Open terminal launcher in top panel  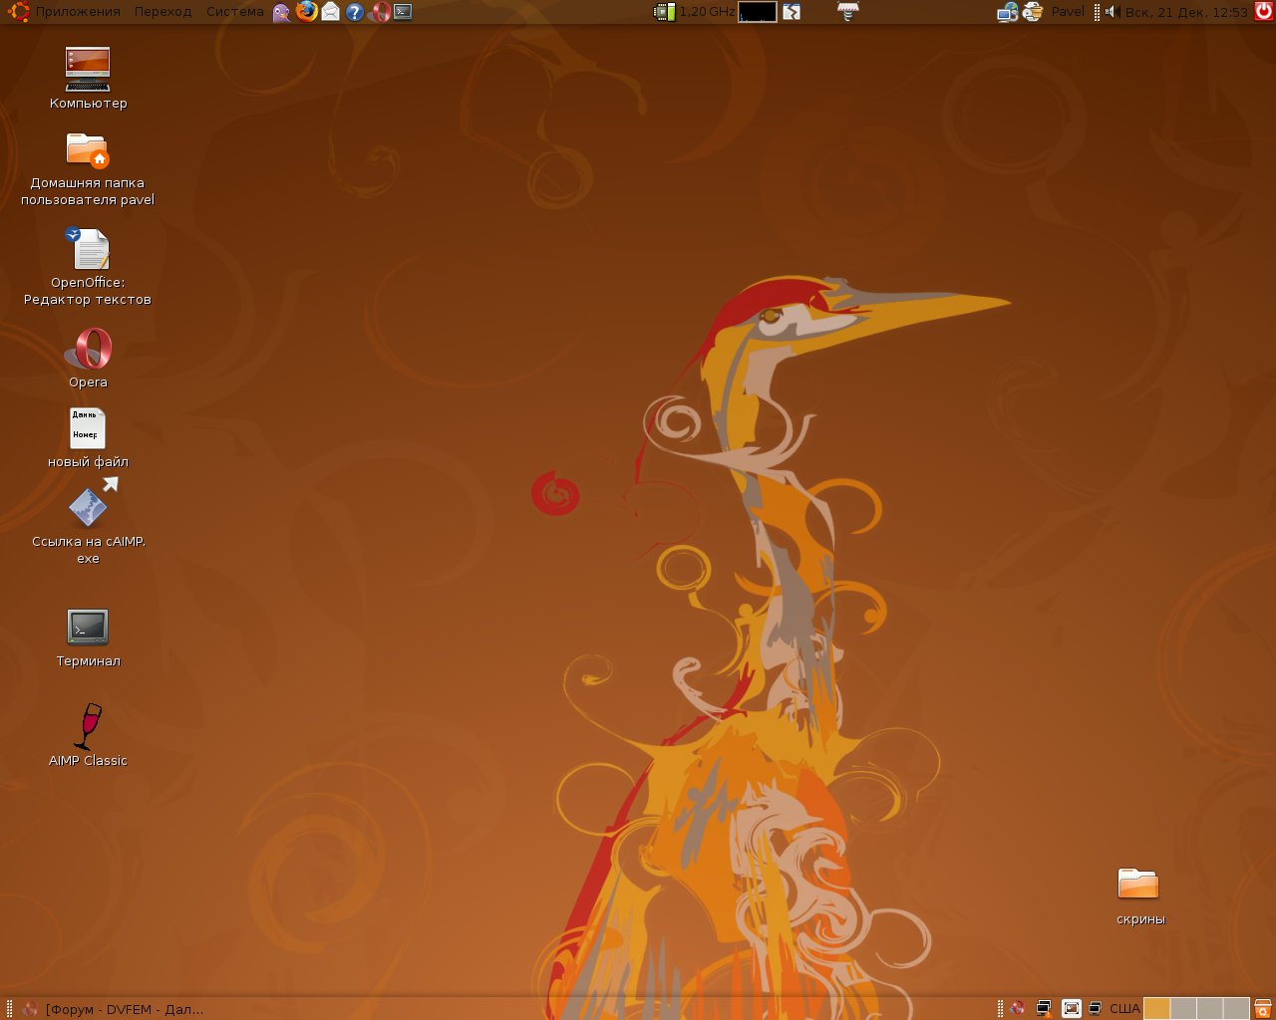pyautogui.click(x=403, y=12)
